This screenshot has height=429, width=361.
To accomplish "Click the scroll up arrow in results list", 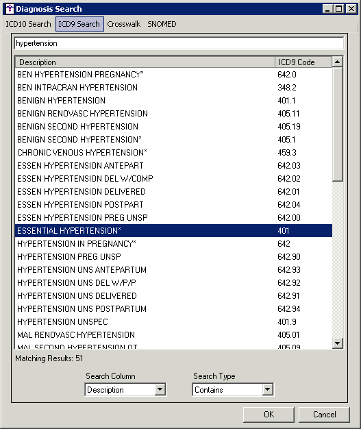I will [338, 62].
